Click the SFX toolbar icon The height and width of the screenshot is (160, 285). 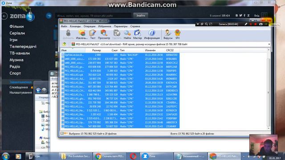point(178,35)
